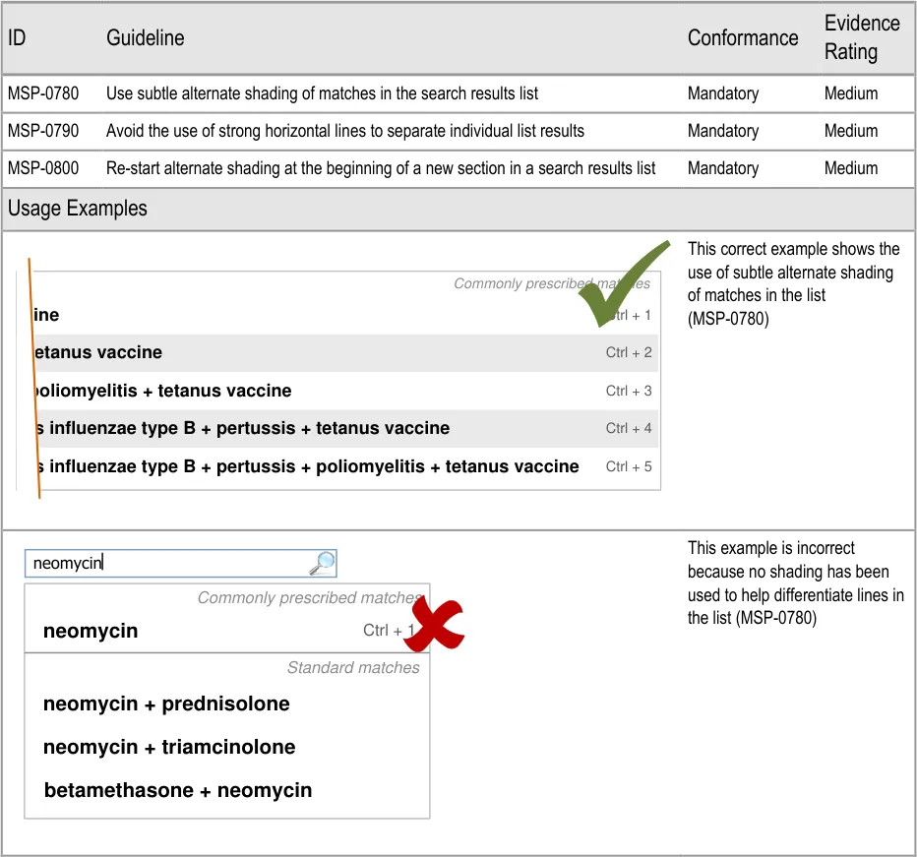The height and width of the screenshot is (857, 917).
Task: Click the Conformance column header
Action: coord(742,38)
